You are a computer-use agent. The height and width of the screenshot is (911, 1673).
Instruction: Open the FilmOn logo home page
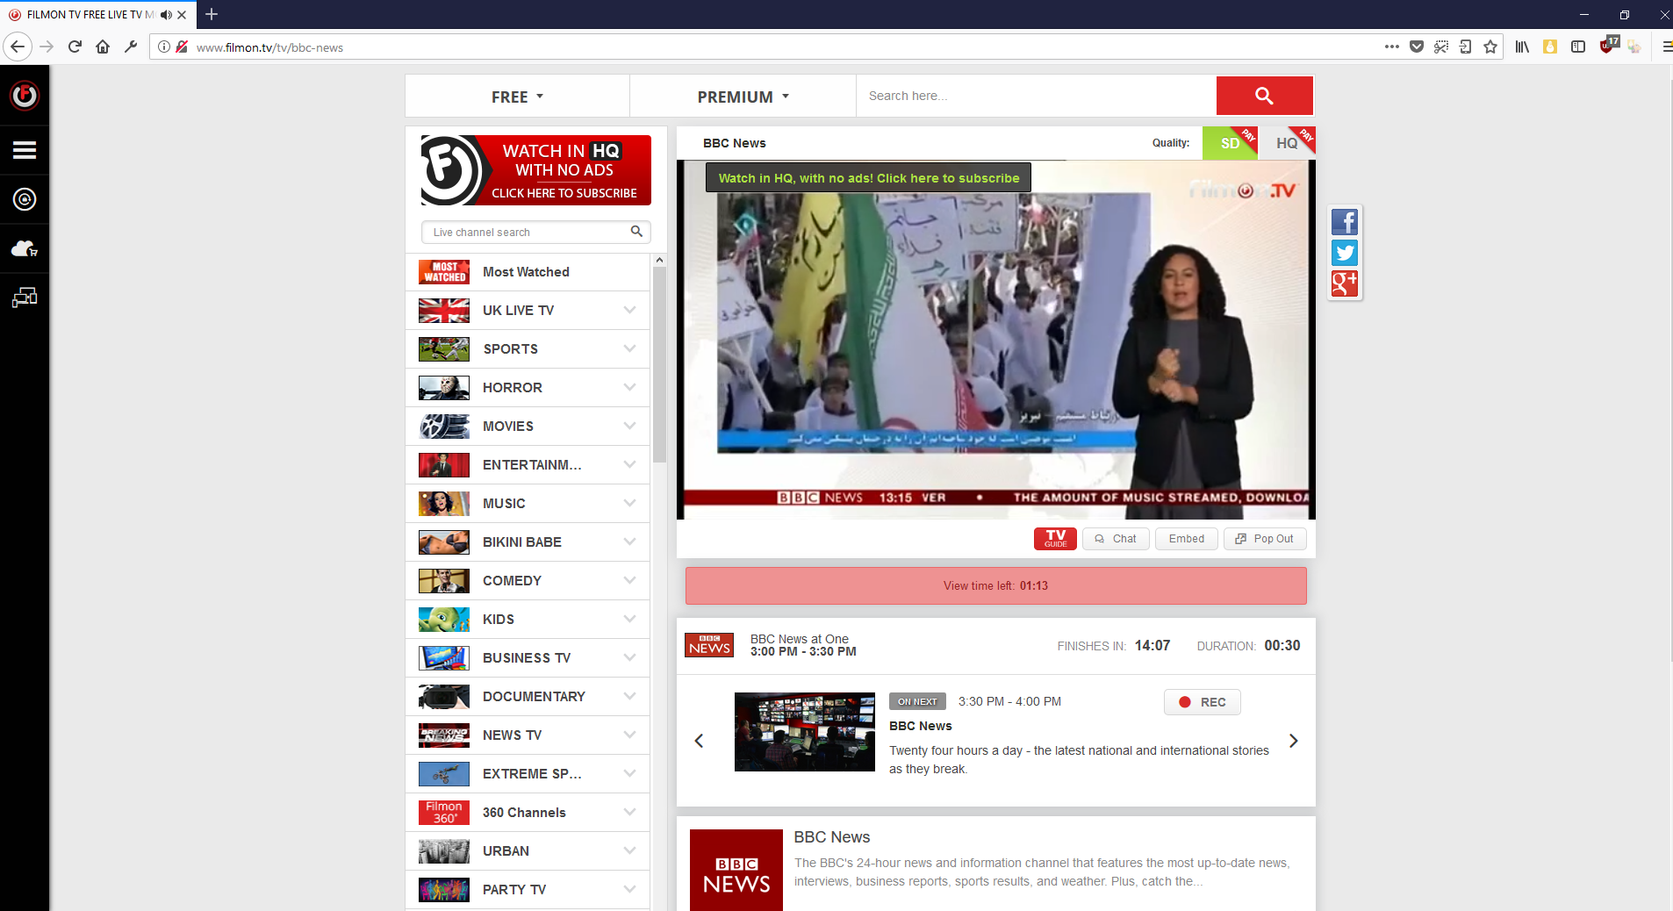(24, 96)
